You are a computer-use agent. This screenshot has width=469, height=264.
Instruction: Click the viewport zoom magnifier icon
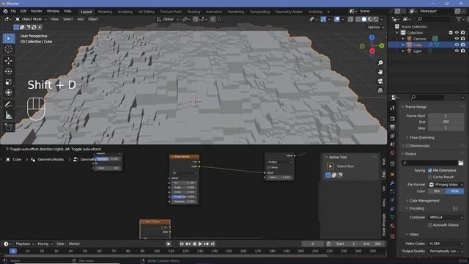(380, 63)
